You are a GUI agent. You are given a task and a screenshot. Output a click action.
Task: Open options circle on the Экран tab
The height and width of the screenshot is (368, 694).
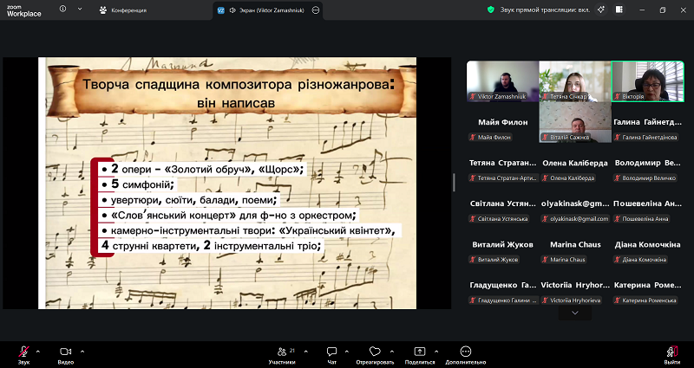[x=316, y=10]
